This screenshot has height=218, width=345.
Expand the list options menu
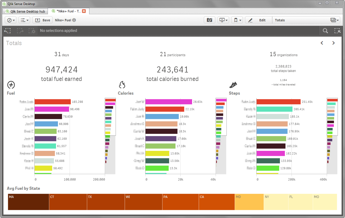coord(24,20)
